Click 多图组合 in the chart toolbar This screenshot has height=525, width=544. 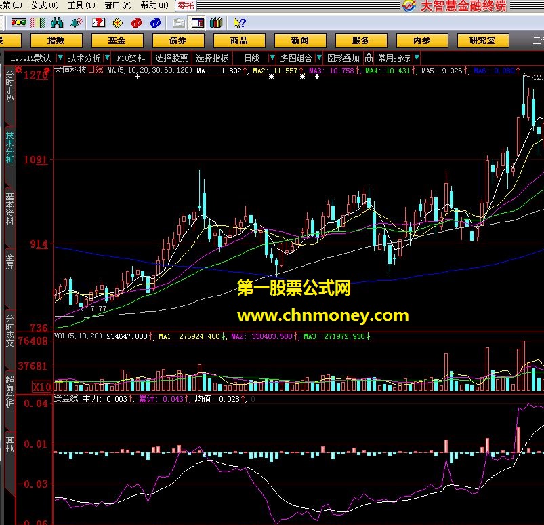[x=296, y=58]
